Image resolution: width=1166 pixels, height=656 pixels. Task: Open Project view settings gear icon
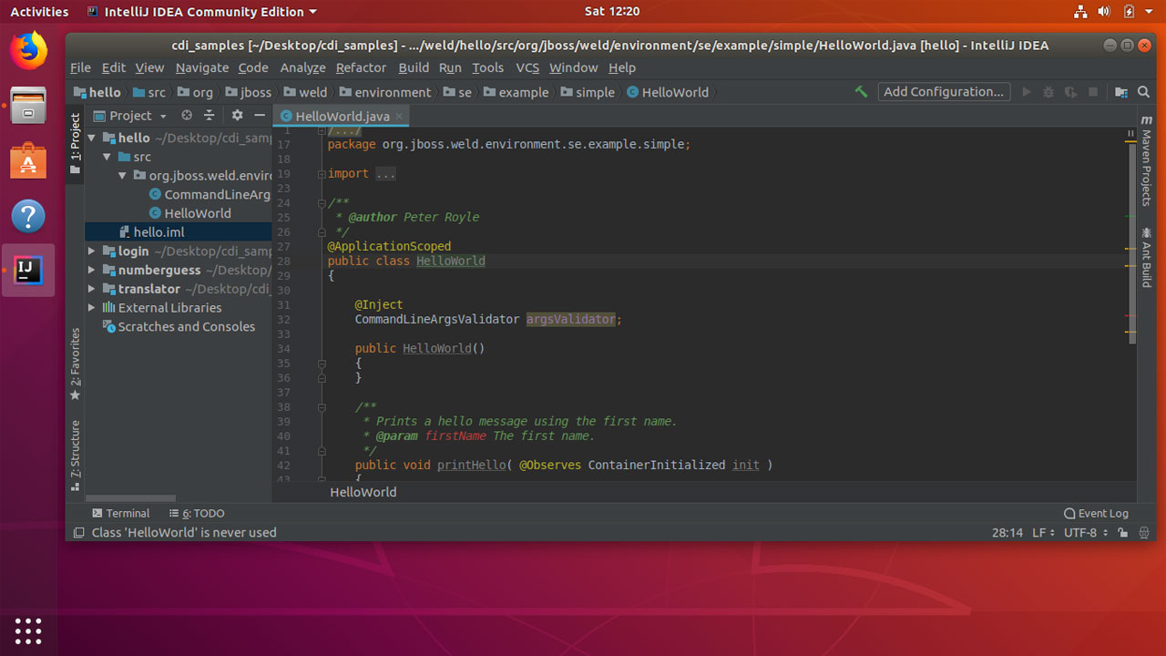pyautogui.click(x=238, y=115)
